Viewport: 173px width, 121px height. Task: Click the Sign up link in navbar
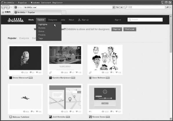(x=85, y=20)
